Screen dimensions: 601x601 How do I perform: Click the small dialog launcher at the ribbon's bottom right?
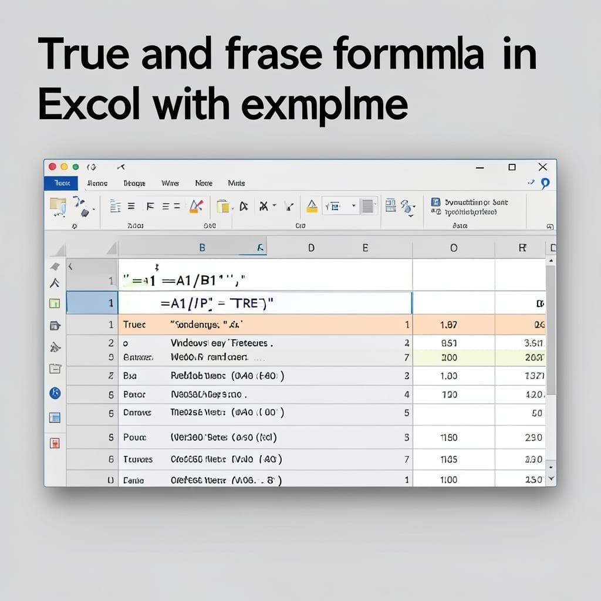click(549, 227)
